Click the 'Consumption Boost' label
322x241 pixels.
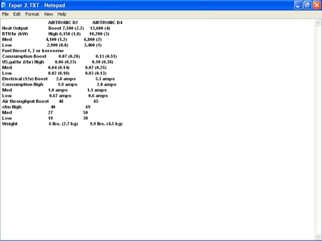[24, 56]
